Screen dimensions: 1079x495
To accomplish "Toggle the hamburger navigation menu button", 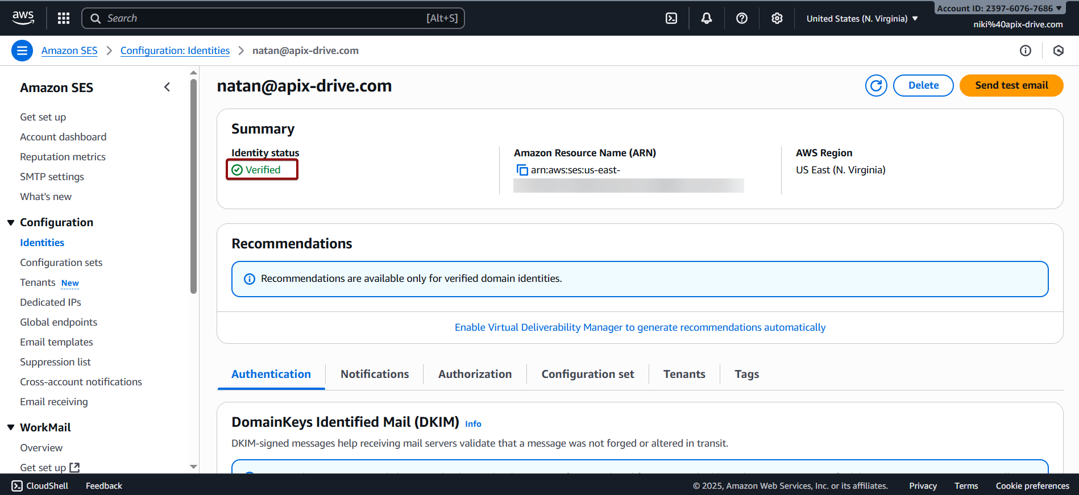I will coord(22,51).
